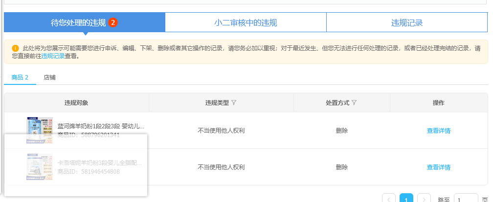Screen dimensions: 493x202
Task: Go to previous page arrow
Action: (389, 199)
